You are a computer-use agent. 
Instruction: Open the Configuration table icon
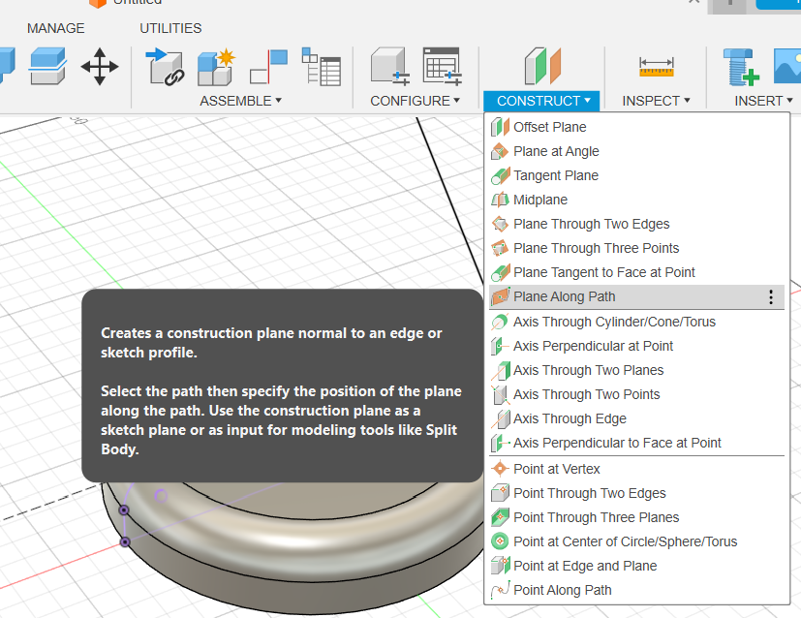pyautogui.click(x=443, y=66)
